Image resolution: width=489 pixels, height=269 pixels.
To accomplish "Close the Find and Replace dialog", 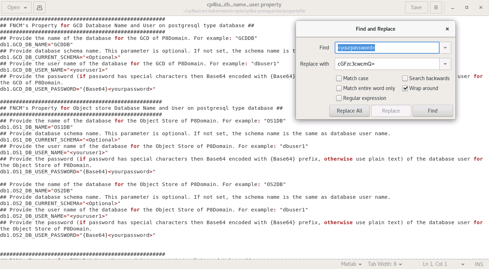I will point(447,29).
